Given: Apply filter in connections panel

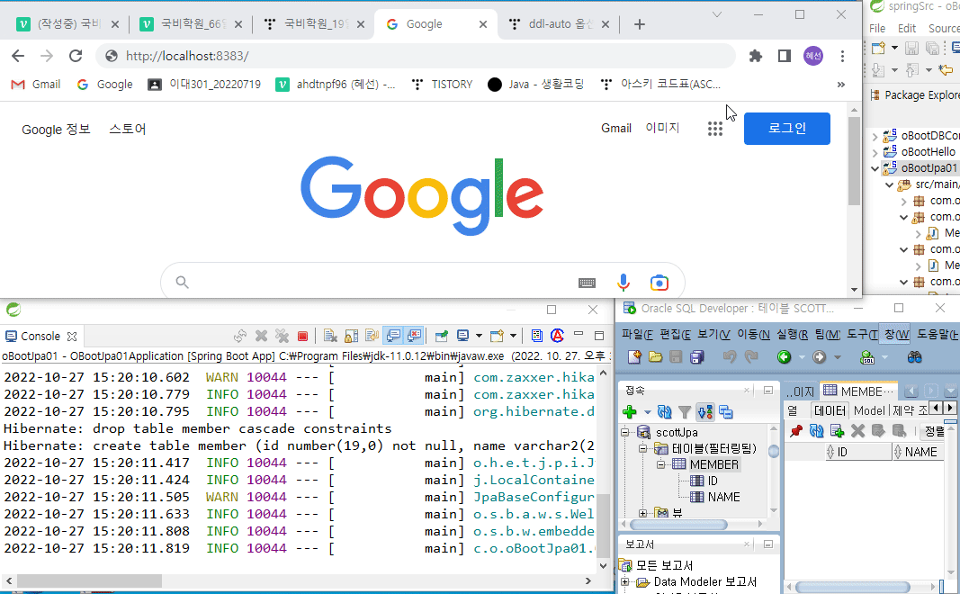Looking at the screenshot, I should tap(685, 412).
